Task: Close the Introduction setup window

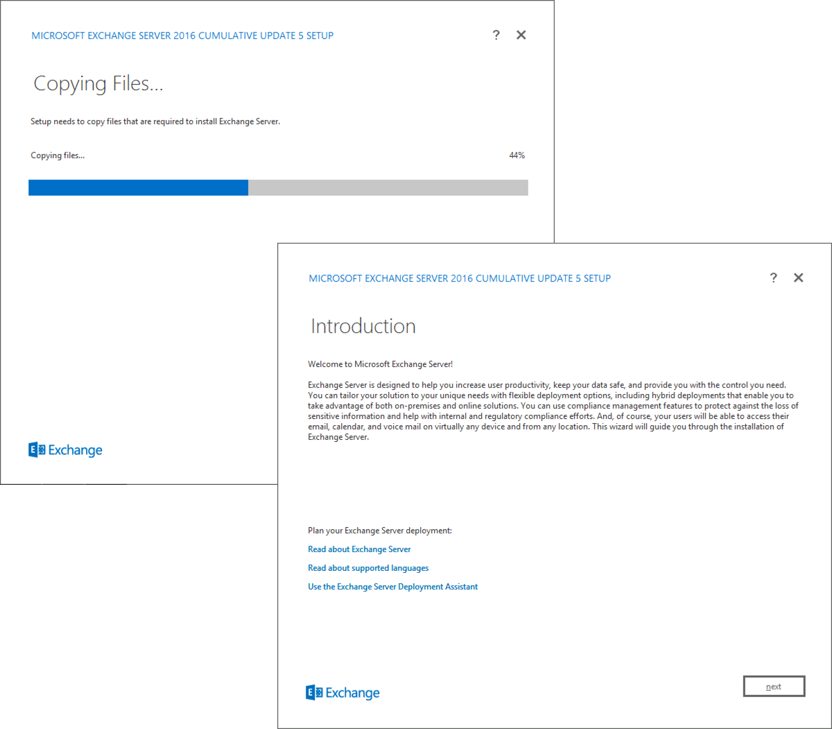Action: [799, 277]
